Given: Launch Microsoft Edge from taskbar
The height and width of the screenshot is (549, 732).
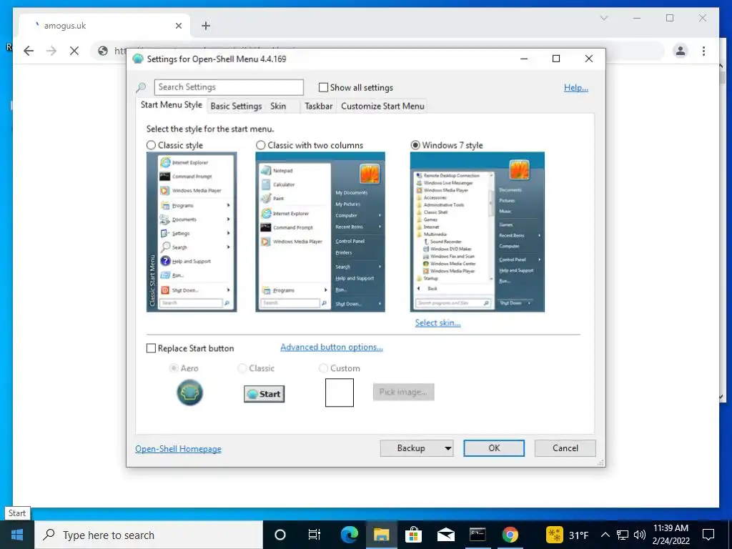Looking at the screenshot, I should tap(349, 535).
